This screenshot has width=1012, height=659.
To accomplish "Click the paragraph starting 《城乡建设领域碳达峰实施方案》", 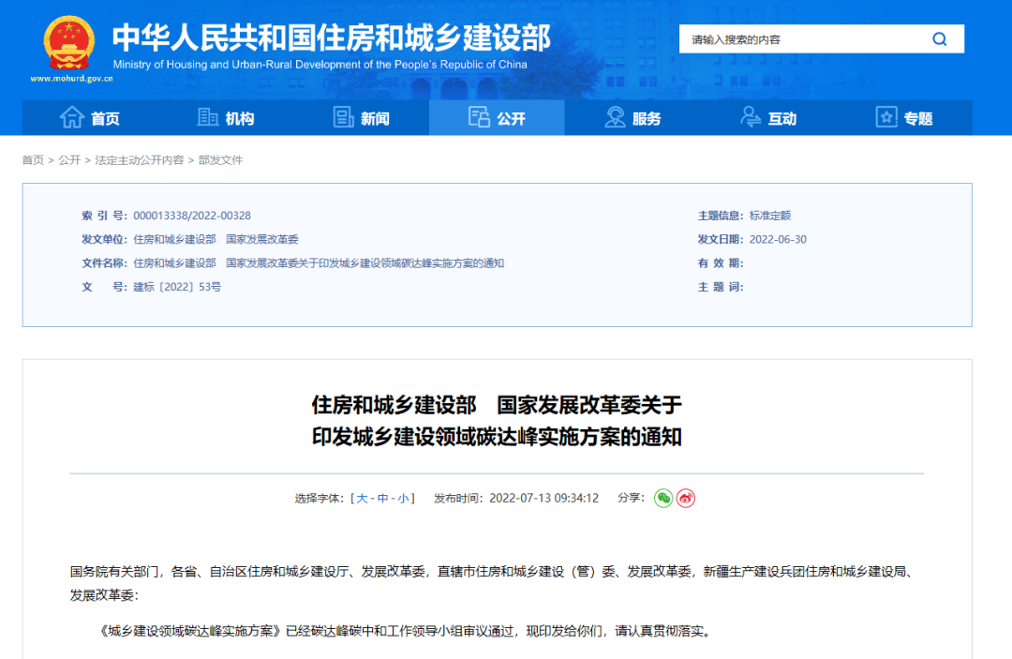I will pos(407,631).
